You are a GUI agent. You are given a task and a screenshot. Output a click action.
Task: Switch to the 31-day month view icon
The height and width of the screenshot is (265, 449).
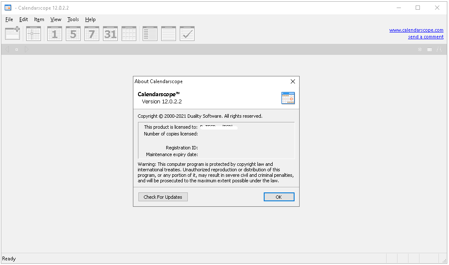click(x=110, y=33)
